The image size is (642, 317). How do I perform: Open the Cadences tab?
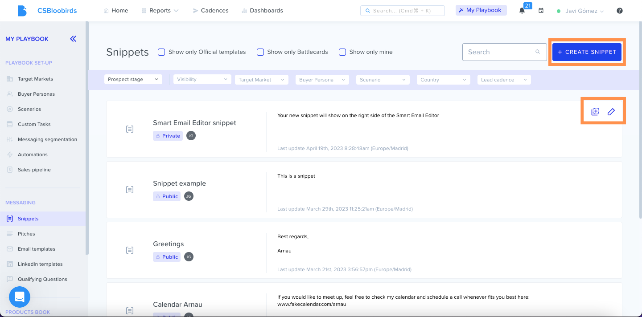[x=210, y=11]
